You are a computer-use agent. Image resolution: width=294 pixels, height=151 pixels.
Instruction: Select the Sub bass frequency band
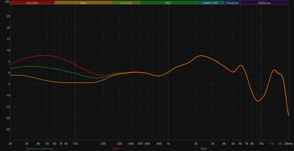coord(32,3)
